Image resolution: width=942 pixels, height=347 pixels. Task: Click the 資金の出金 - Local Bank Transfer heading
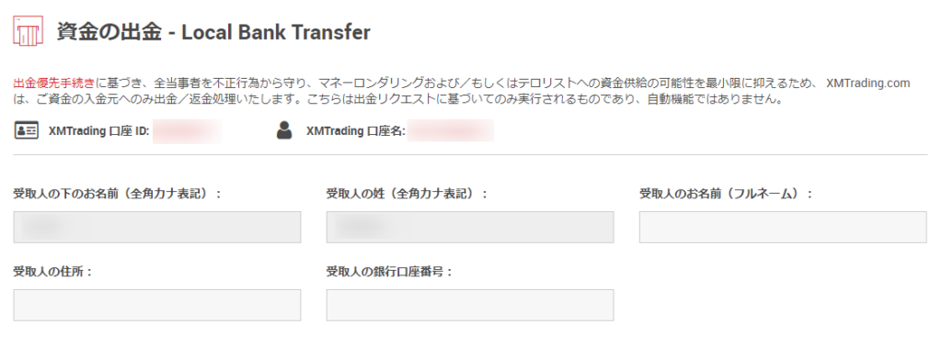coord(213,32)
